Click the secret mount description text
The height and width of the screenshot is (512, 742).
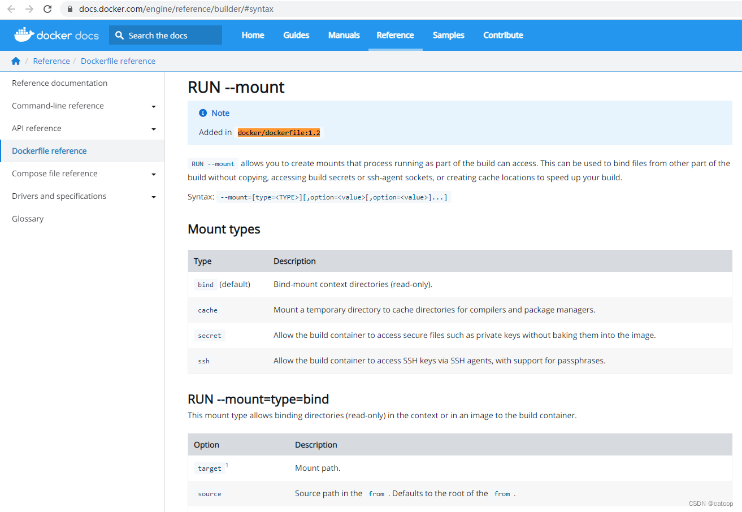pos(465,335)
